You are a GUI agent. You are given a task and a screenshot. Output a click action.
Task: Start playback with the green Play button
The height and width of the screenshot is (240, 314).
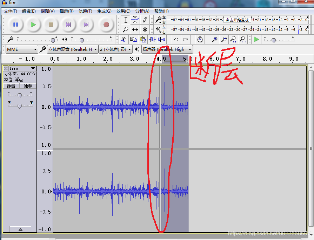coord(33,25)
